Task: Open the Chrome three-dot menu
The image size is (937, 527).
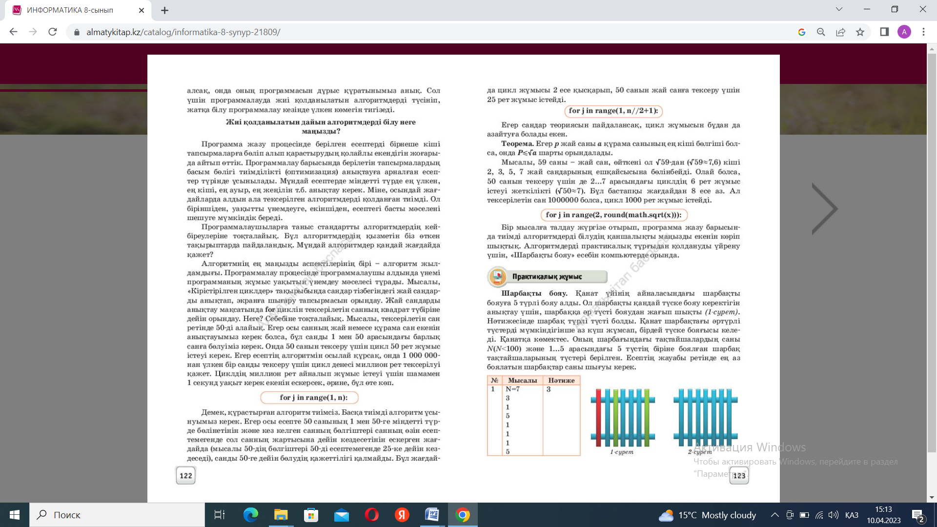Action: tap(923, 32)
